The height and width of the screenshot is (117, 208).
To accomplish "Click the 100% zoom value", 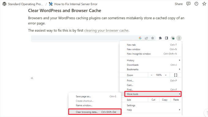I will point(159,75).
